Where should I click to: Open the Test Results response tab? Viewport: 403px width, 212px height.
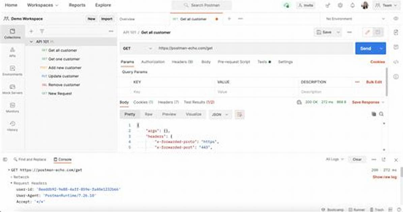(199, 102)
